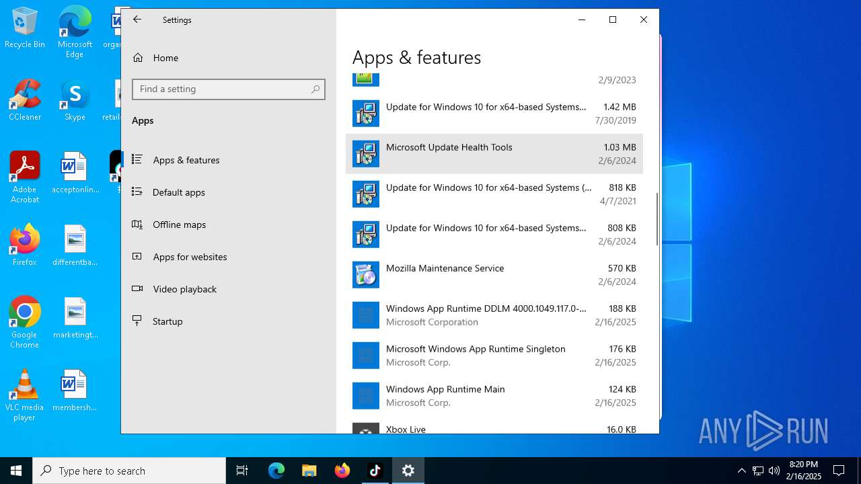
Task: Click the Home house icon in sidebar
Action: pos(138,58)
